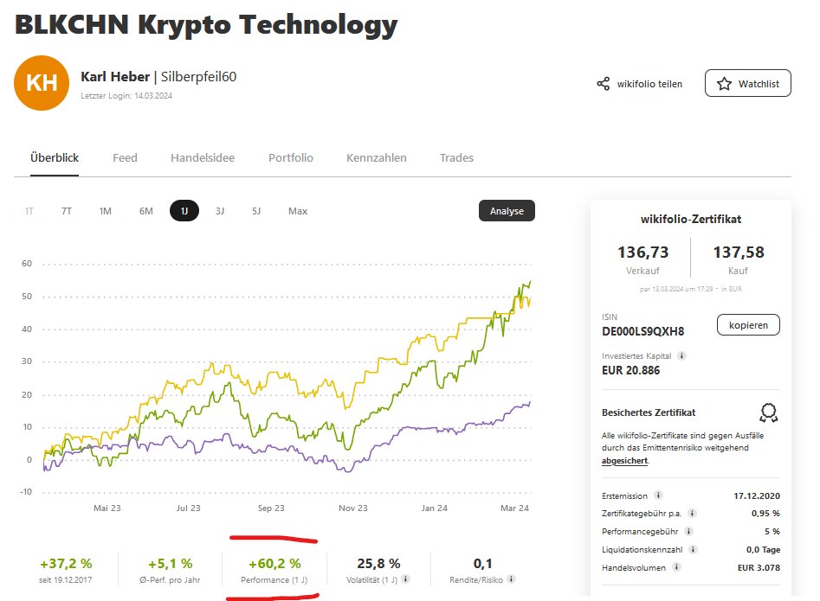This screenshot has width=820, height=601.
Task: Click the Verkauf price 136,73
Action: click(x=642, y=253)
